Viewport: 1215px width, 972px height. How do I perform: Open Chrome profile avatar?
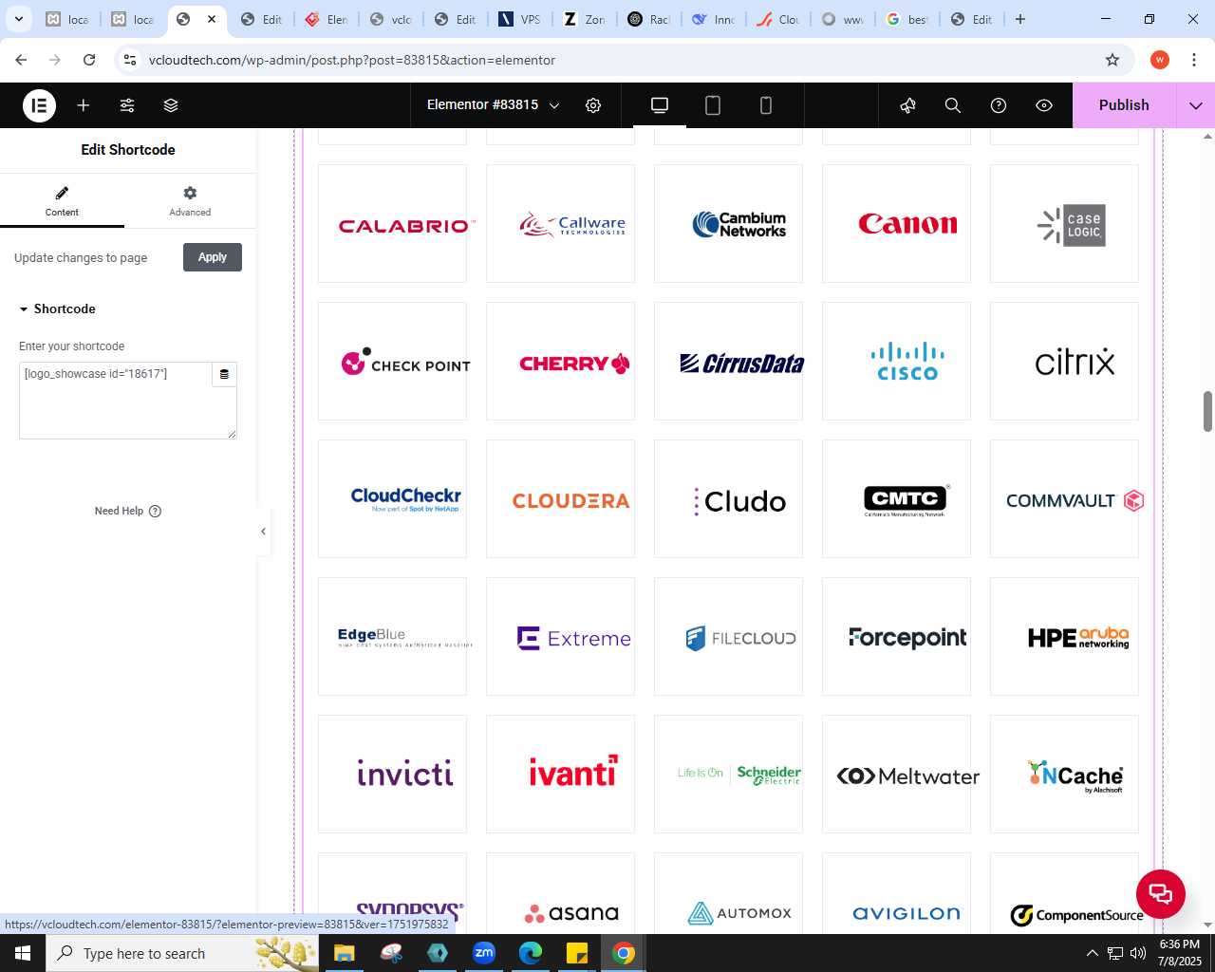1160,60
